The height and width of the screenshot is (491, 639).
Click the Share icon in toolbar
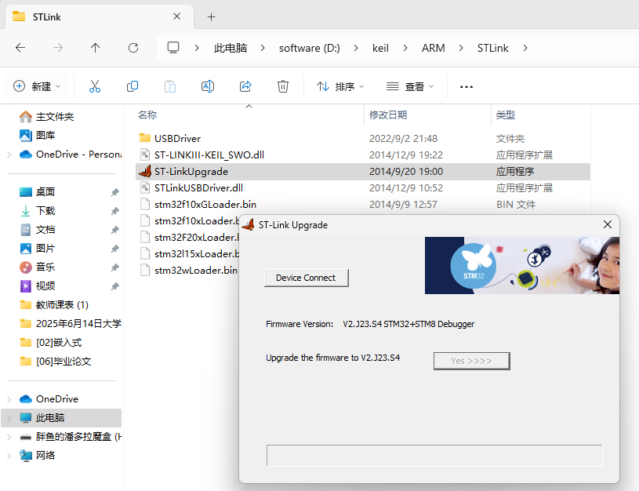coord(245,86)
